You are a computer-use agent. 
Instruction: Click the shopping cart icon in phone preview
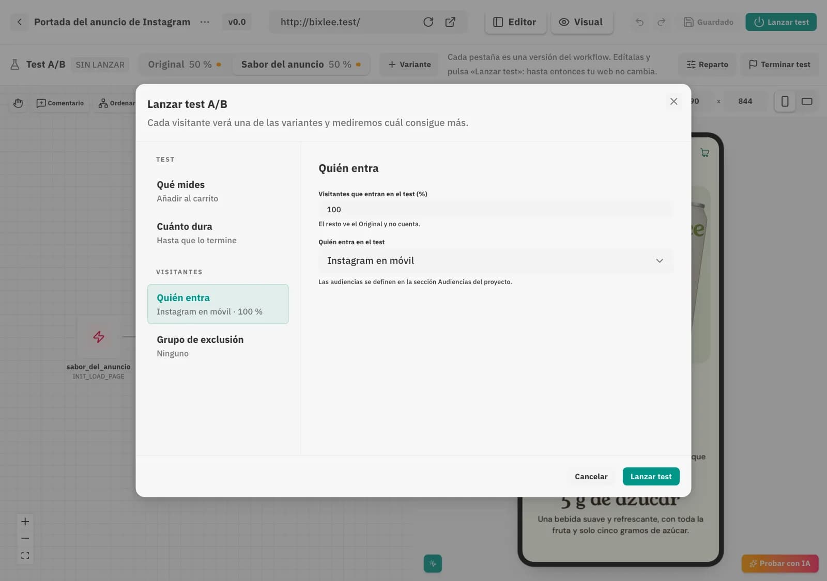point(705,152)
